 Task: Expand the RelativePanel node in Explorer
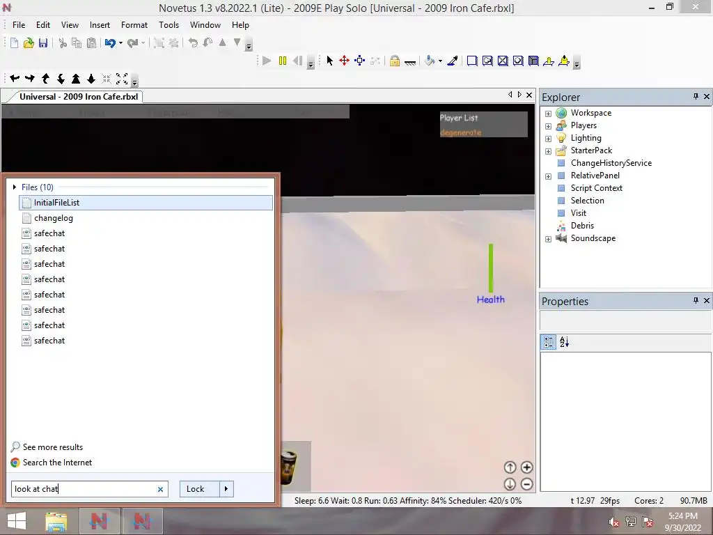[549, 176]
